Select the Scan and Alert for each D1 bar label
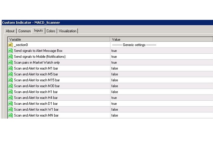Viewport: 213px width, 159px height. pyautogui.click(x=36, y=104)
